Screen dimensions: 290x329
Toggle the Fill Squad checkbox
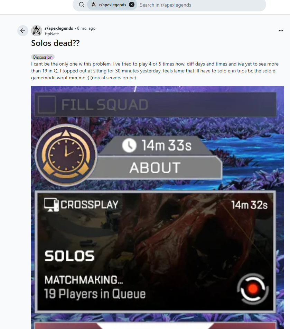47,104
